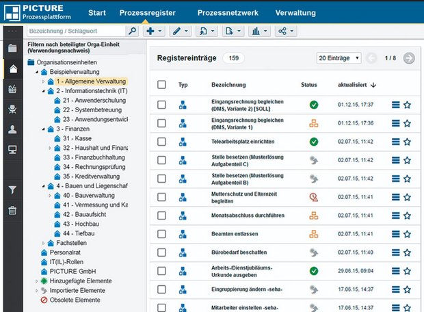Click the Typ column header
424x312 pixels.
click(183, 85)
